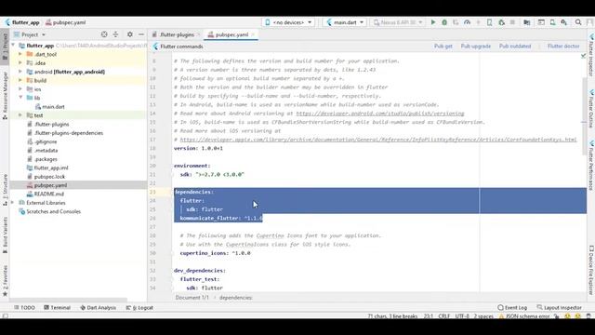Expand the test folder
The image size is (595, 335).
pos(20,115)
